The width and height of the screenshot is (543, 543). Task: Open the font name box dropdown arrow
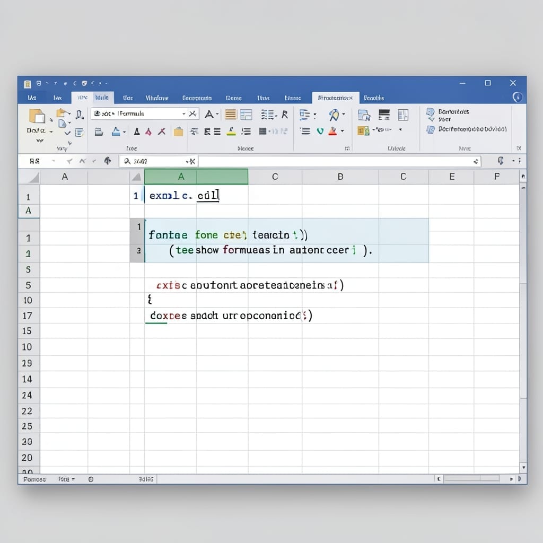[184, 113]
